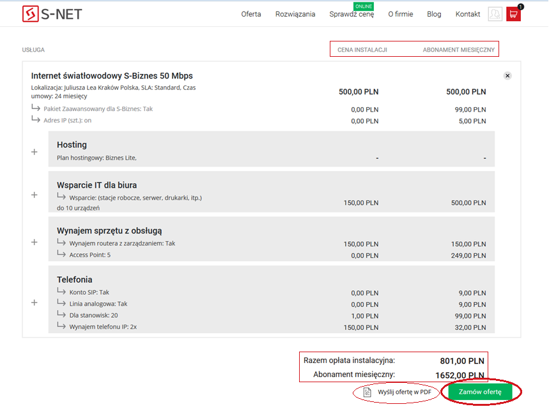
Task: Expand the Wsparcie IT dla biura plus
Action: click(x=35, y=195)
